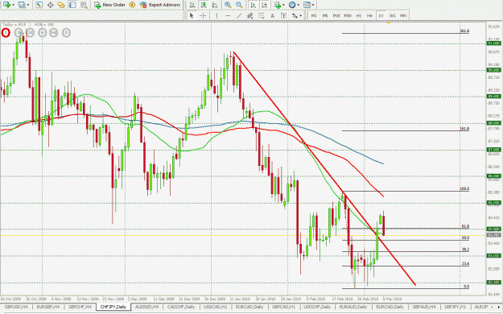This screenshot has width=503, height=314.
Task: Click the Periods clock icon
Action: [x=292, y=5]
